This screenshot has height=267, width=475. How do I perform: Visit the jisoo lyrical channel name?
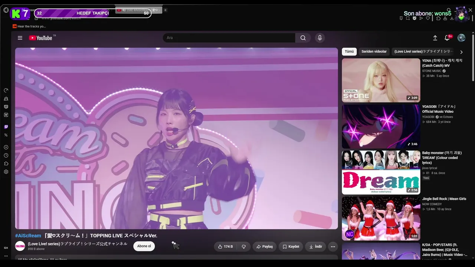(430, 168)
